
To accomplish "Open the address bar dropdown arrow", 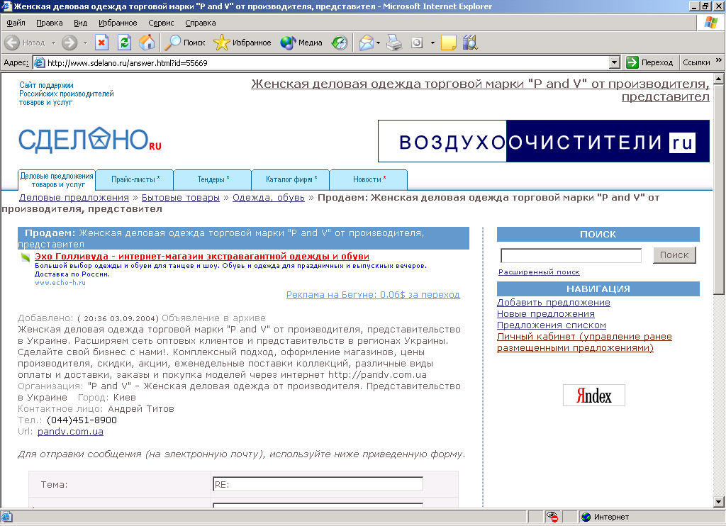I will click(x=615, y=62).
